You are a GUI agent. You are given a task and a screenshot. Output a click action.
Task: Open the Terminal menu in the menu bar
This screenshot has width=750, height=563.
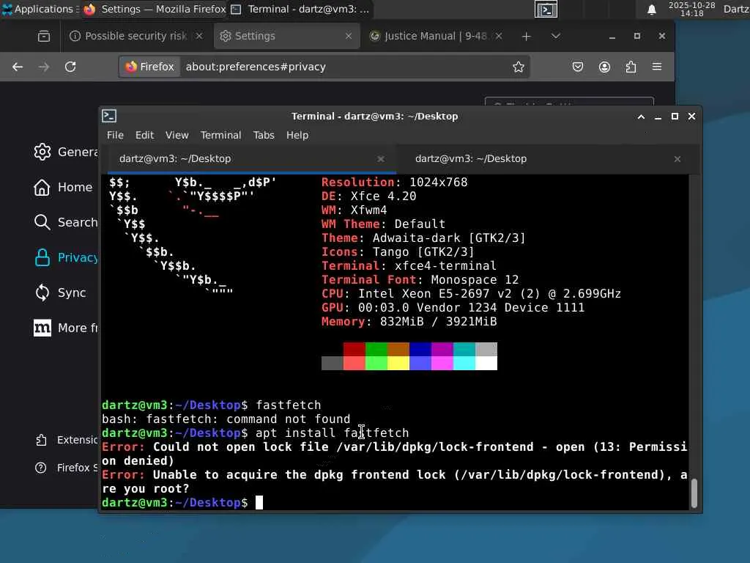pos(220,136)
